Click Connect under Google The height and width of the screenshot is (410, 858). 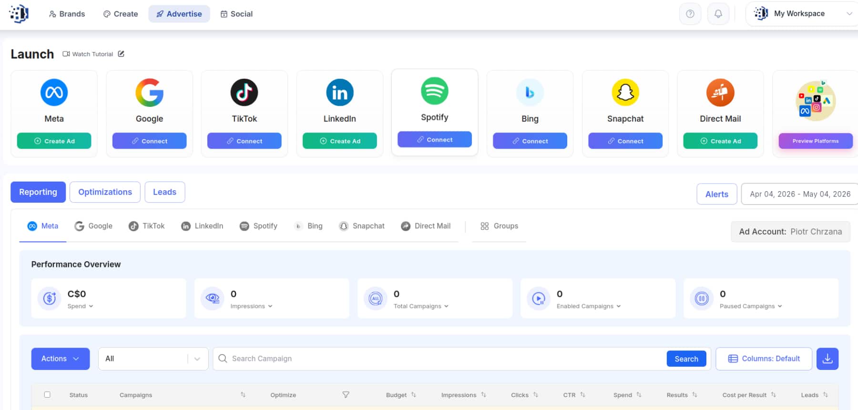coord(149,141)
